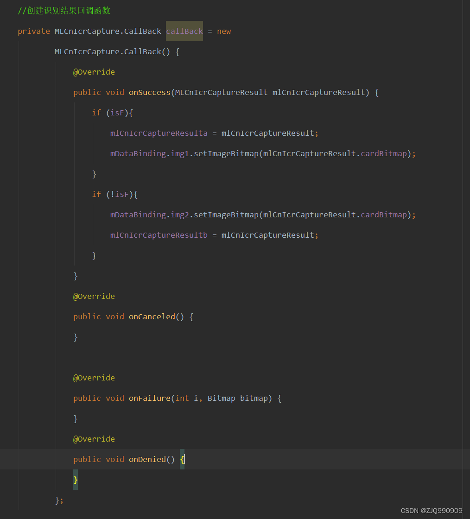The height and width of the screenshot is (519, 470).
Task: Click 'Bitmap bitmap' parameter in onFailure
Action: click(x=237, y=398)
